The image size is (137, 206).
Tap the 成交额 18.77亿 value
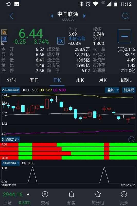tap(82, 55)
